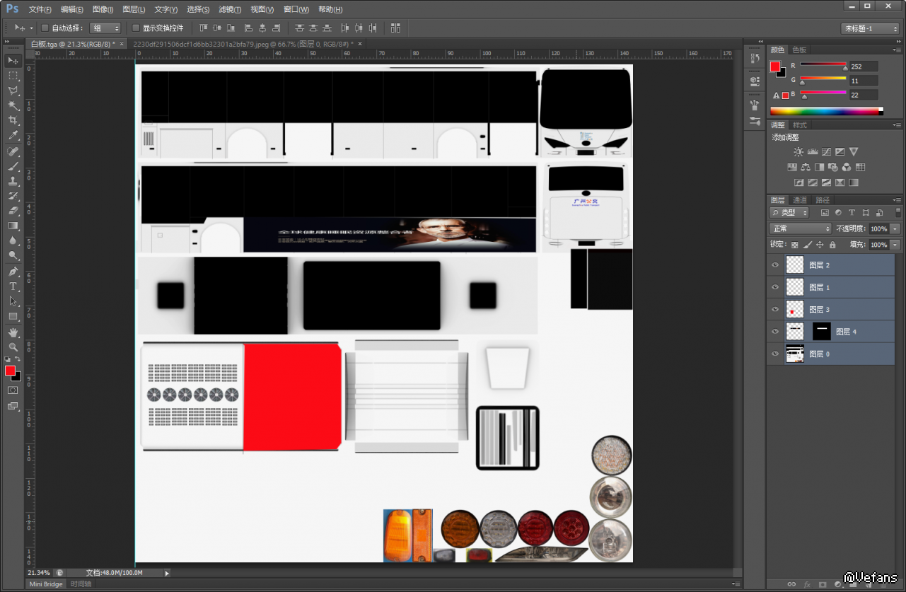Select the Magic Wand tool

13,105
